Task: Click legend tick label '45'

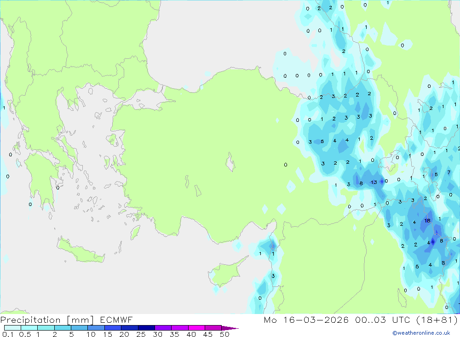Action: coord(208,334)
